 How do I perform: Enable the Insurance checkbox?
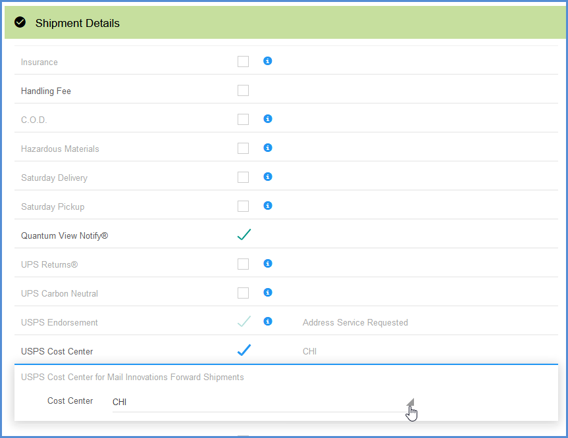(x=243, y=62)
